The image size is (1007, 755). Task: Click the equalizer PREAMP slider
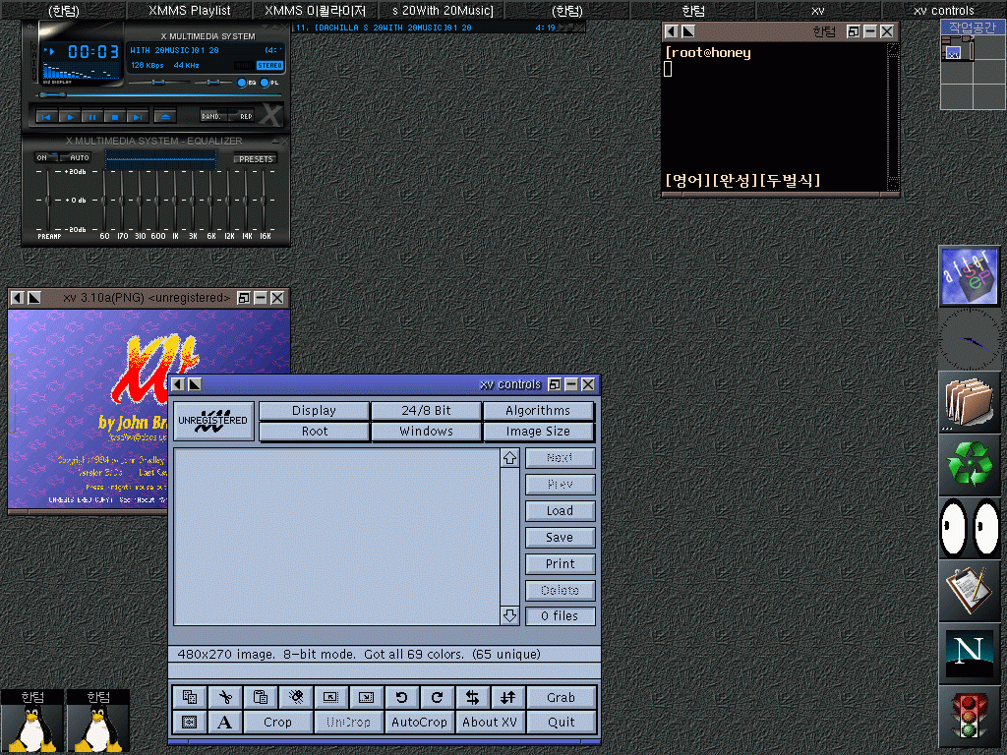point(48,201)
